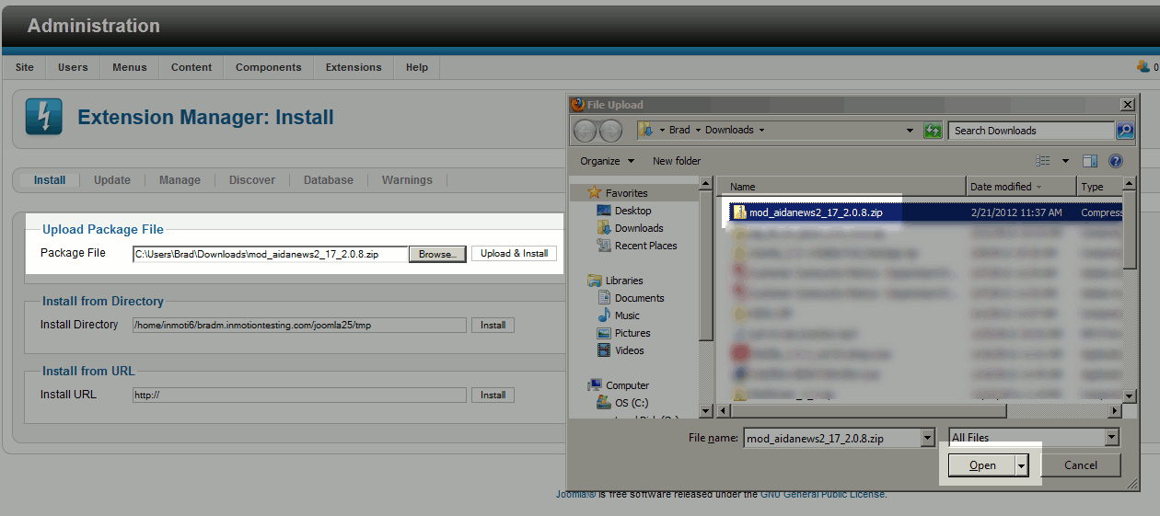Expand the breadcrumb arrow after Brad
This screenshot has height=516, width=1160.
click(x=698, y=131)
